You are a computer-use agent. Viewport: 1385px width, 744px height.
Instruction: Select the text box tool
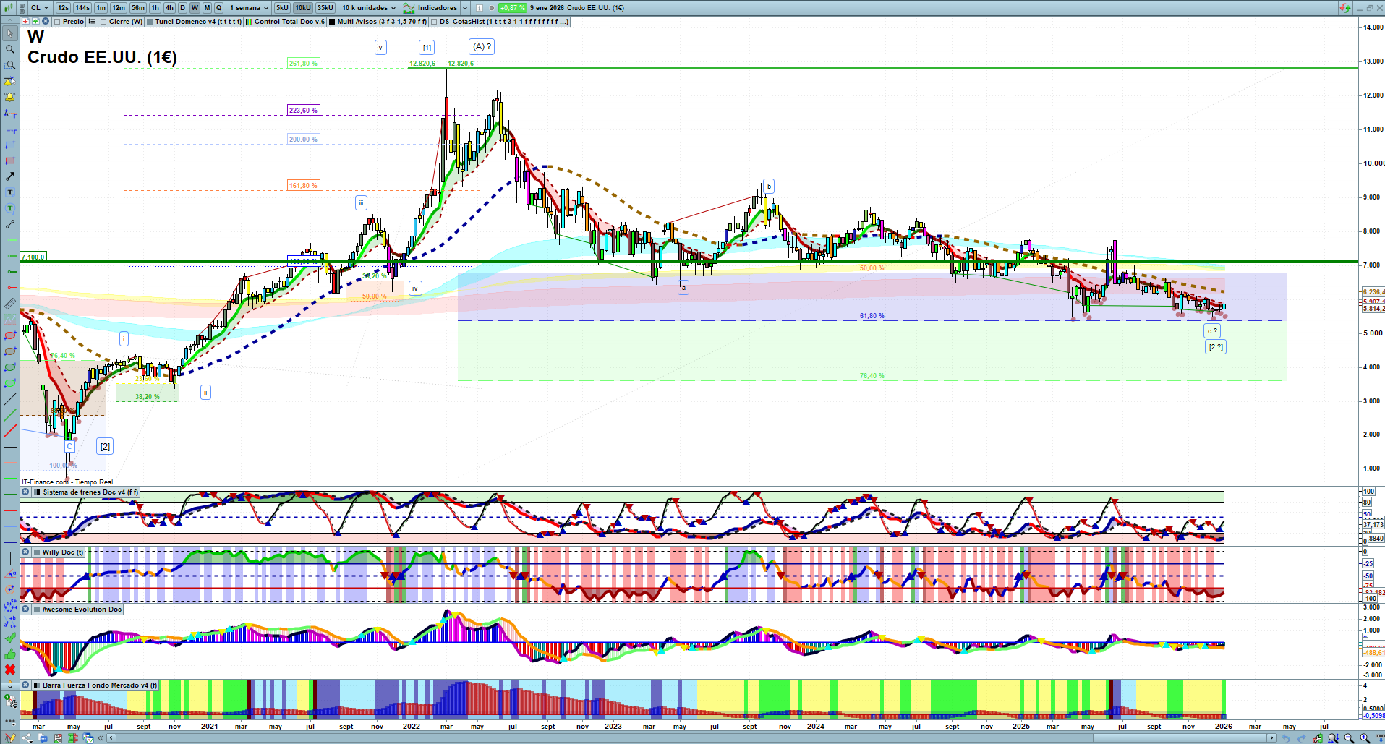click(x=10, y=192)
